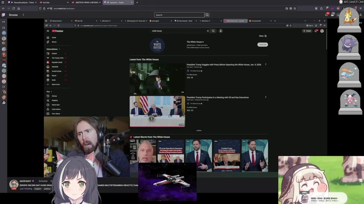Expand +8 More latest videos
Viewport: 364px width, 204px height.
199,131
